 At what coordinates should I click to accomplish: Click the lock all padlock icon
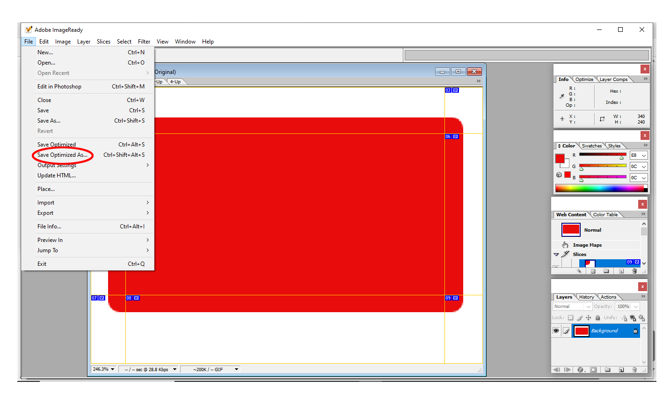click(597, 318)
